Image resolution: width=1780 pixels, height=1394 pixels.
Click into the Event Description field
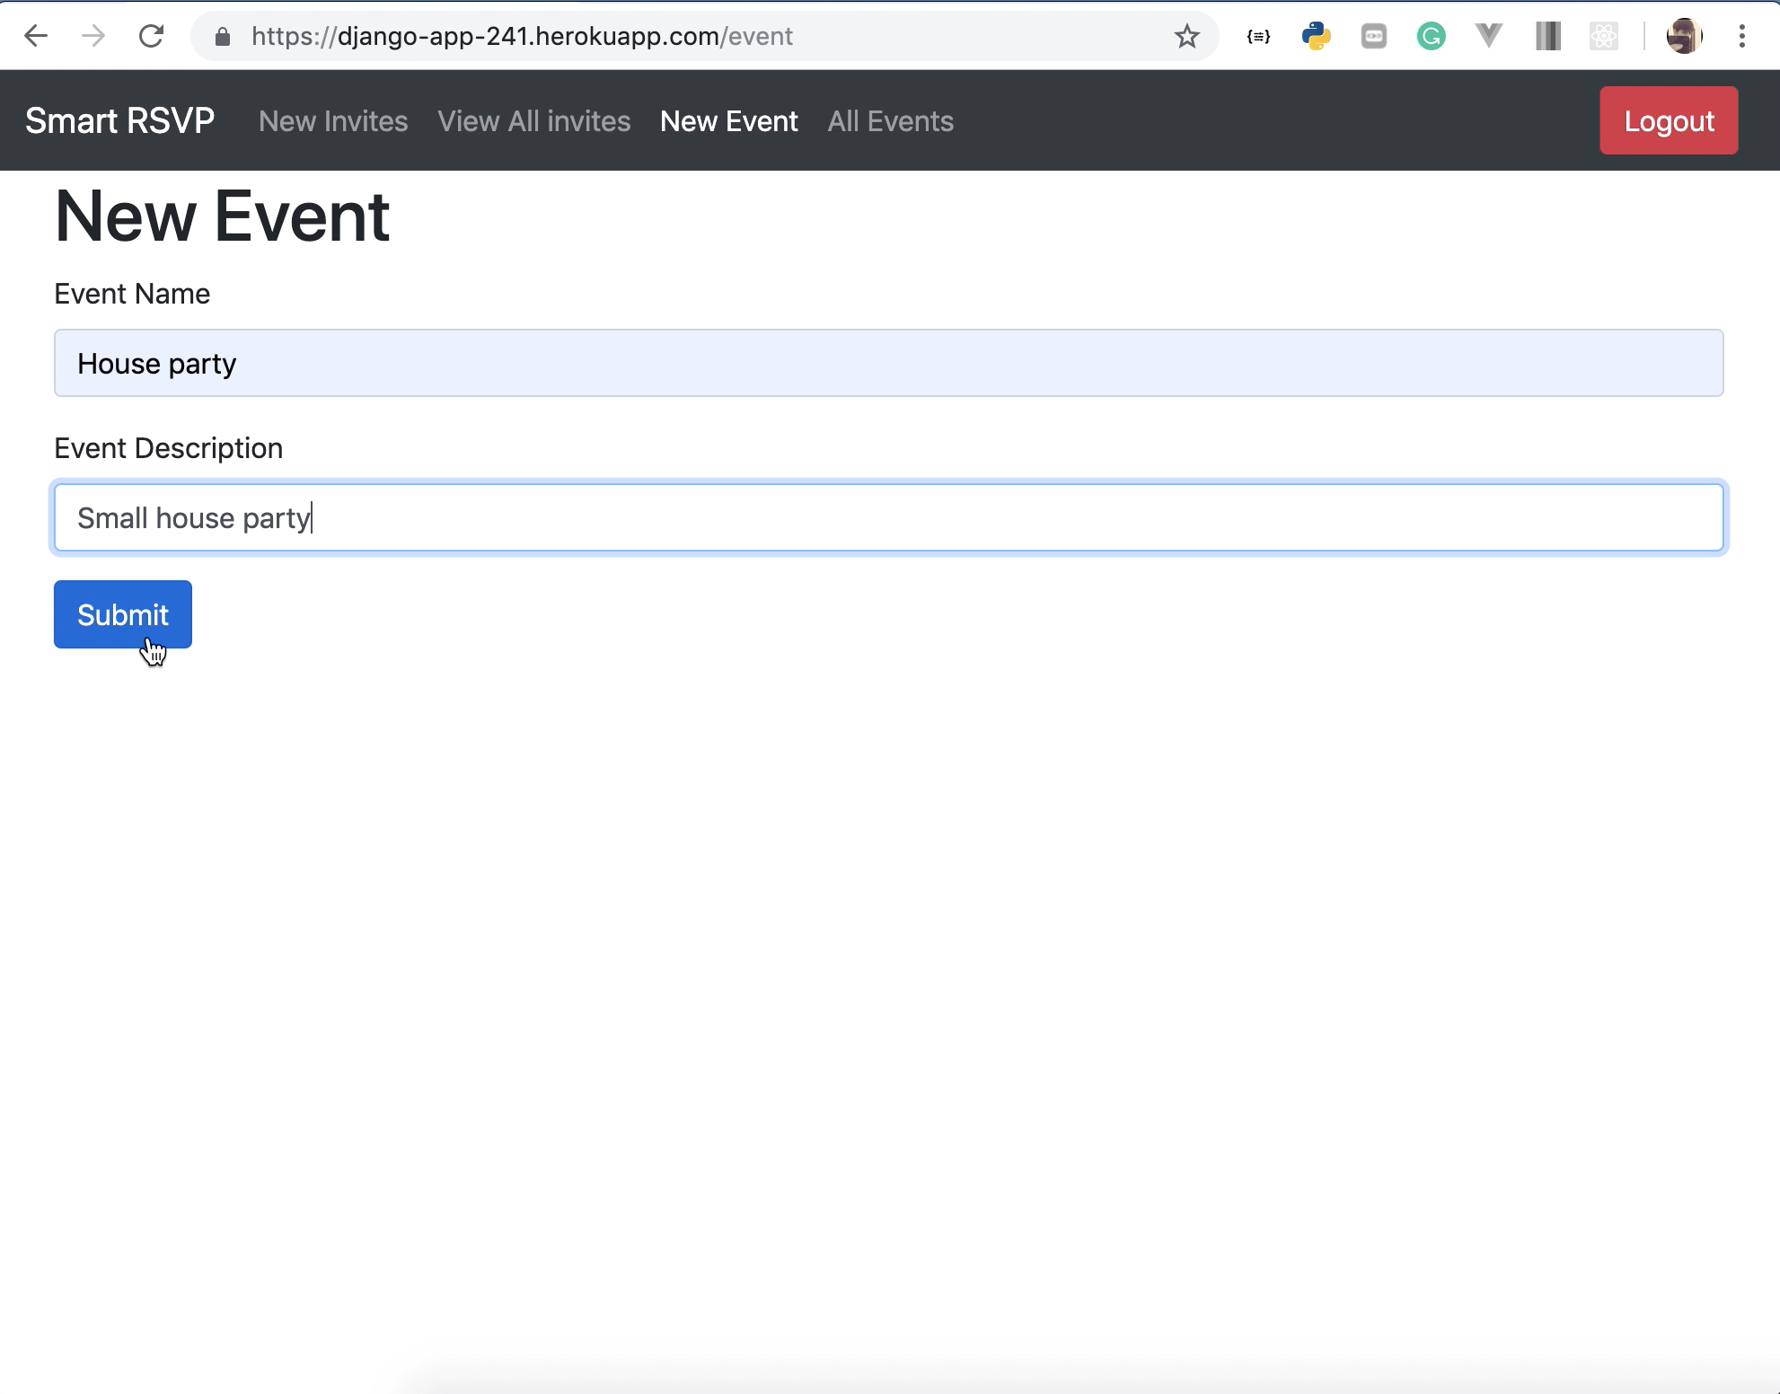888,517
